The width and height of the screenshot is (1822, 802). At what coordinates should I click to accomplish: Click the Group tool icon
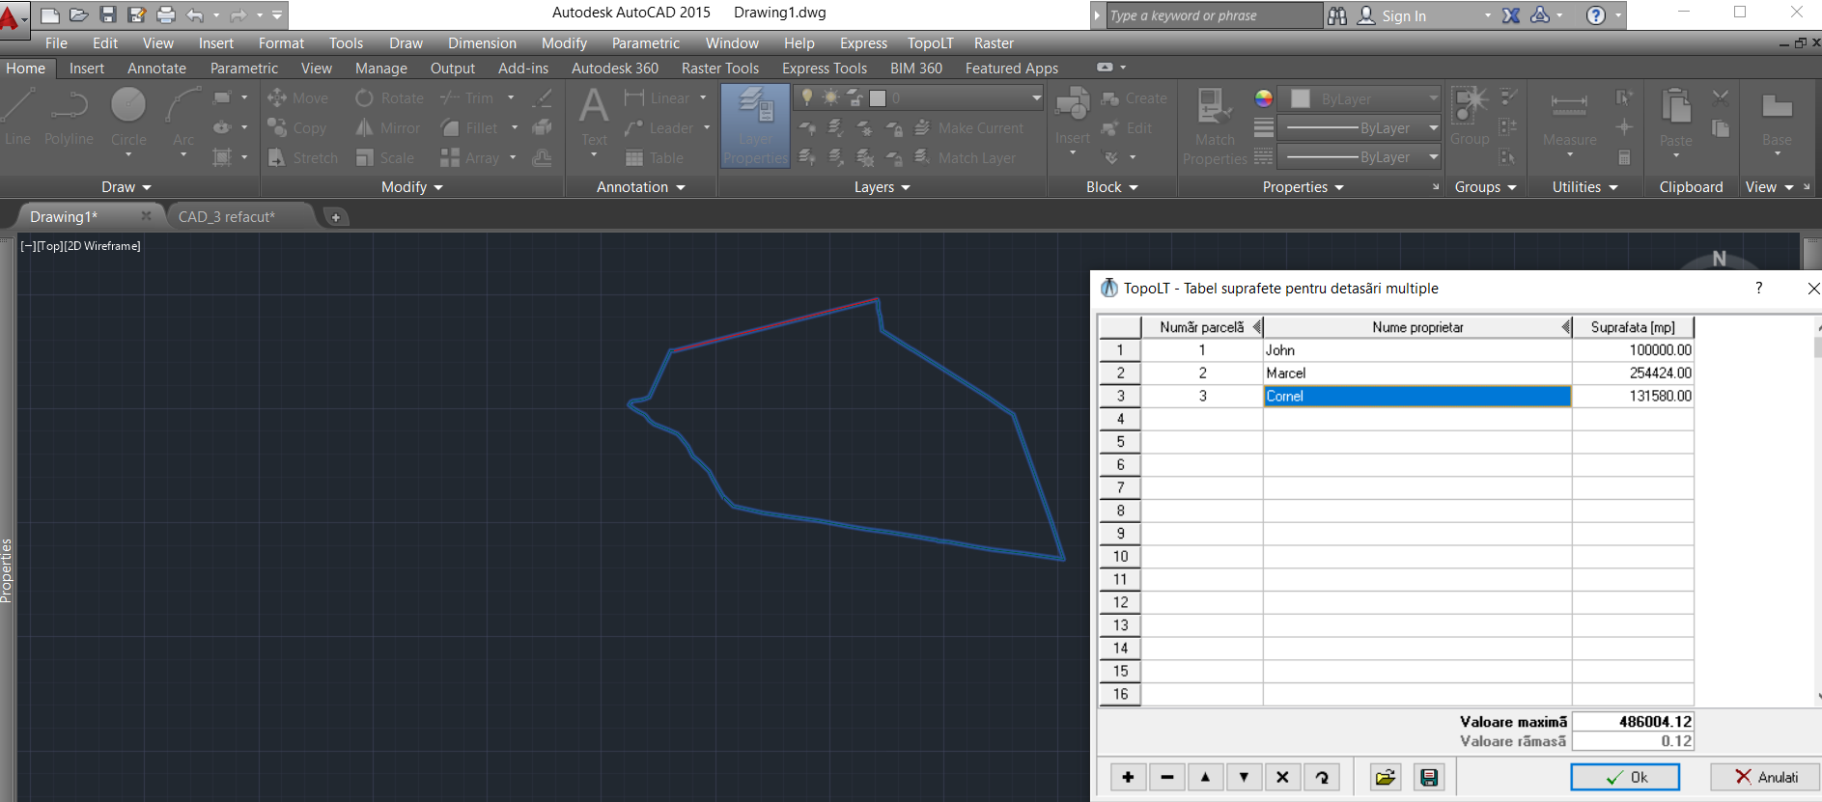pos(1471,116)
